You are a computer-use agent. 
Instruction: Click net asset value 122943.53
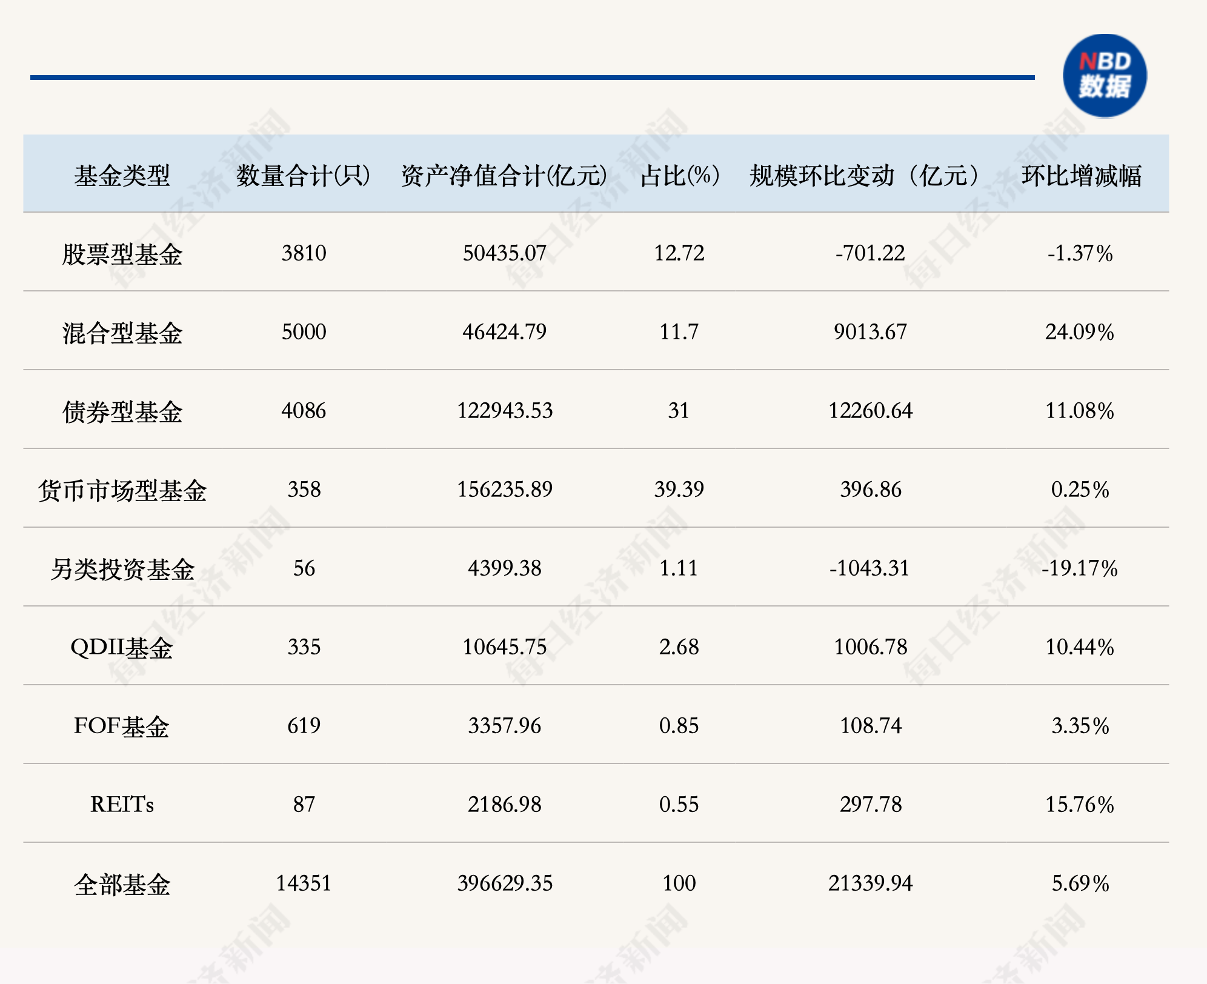pyautogui.click(x=504, y=410)
